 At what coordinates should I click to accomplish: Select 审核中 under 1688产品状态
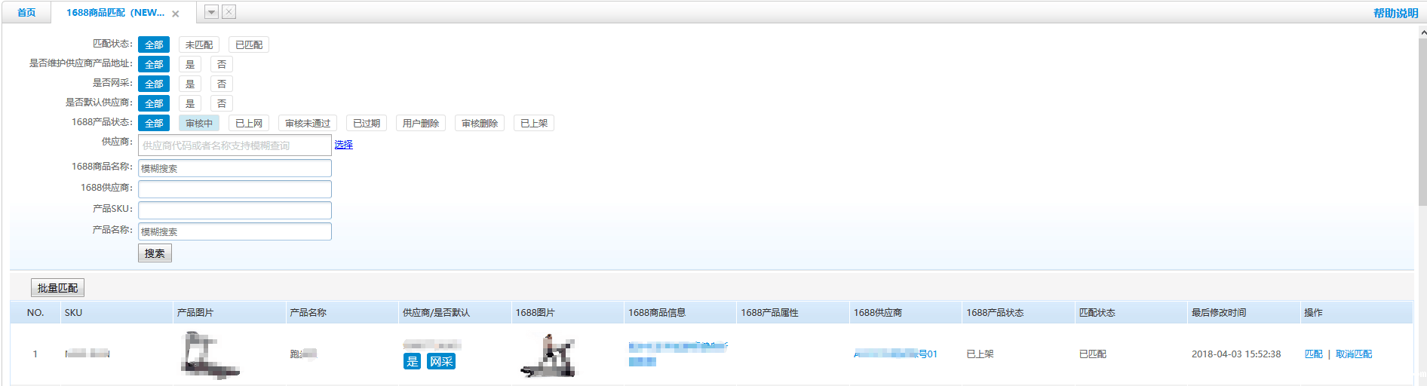[199, 124]
